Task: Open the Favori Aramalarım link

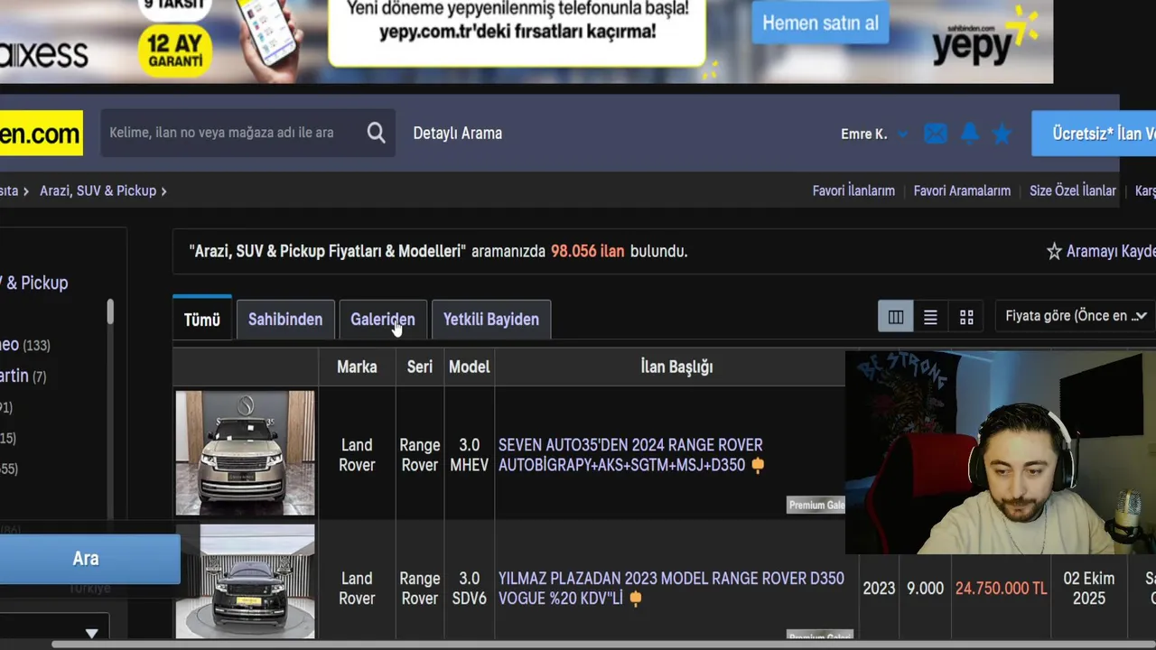Action: [x=962, y=190]
